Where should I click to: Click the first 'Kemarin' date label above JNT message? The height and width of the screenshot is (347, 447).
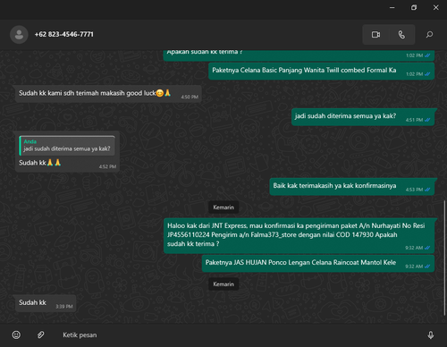pyautogui.click(x=223, y=207)
